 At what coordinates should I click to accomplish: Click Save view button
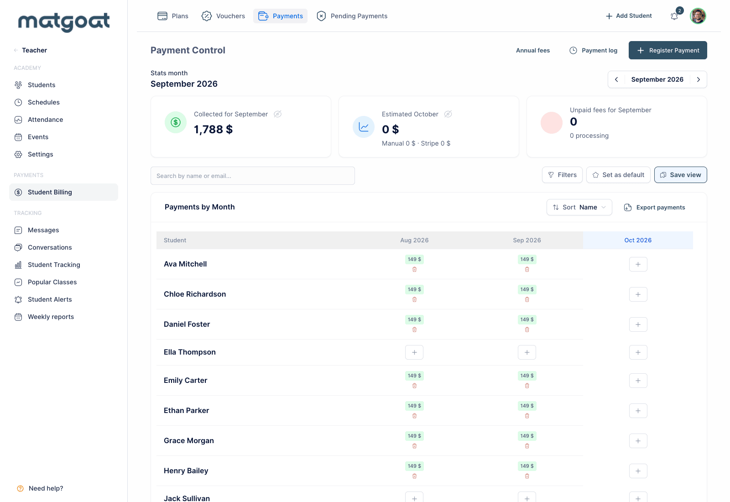(x=680, y=175)
